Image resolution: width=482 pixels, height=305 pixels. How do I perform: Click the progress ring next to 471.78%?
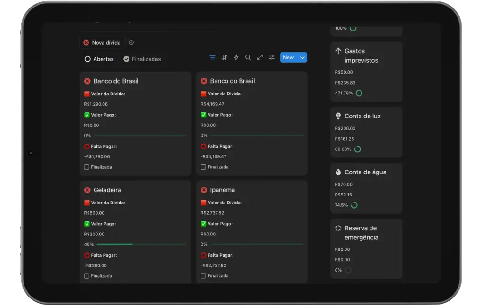point(359,93)
